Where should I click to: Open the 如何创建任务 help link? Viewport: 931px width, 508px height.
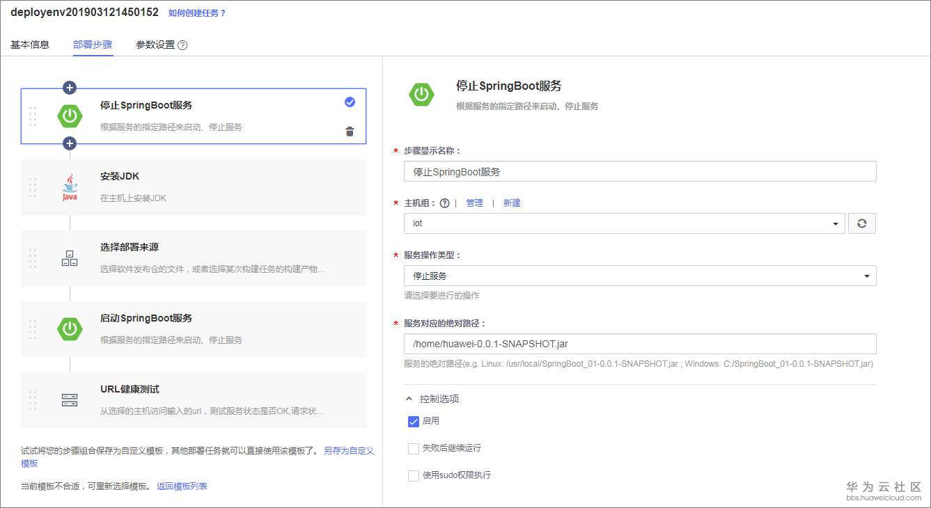pos(197,13)
